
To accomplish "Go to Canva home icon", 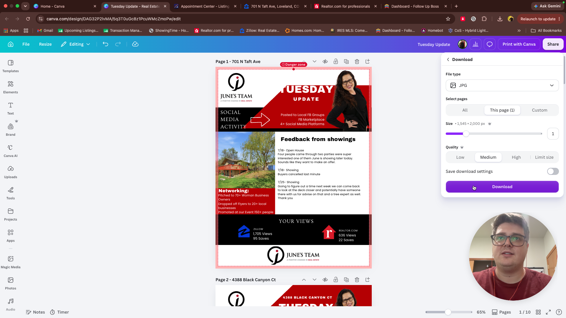I will tap(11, 44).
